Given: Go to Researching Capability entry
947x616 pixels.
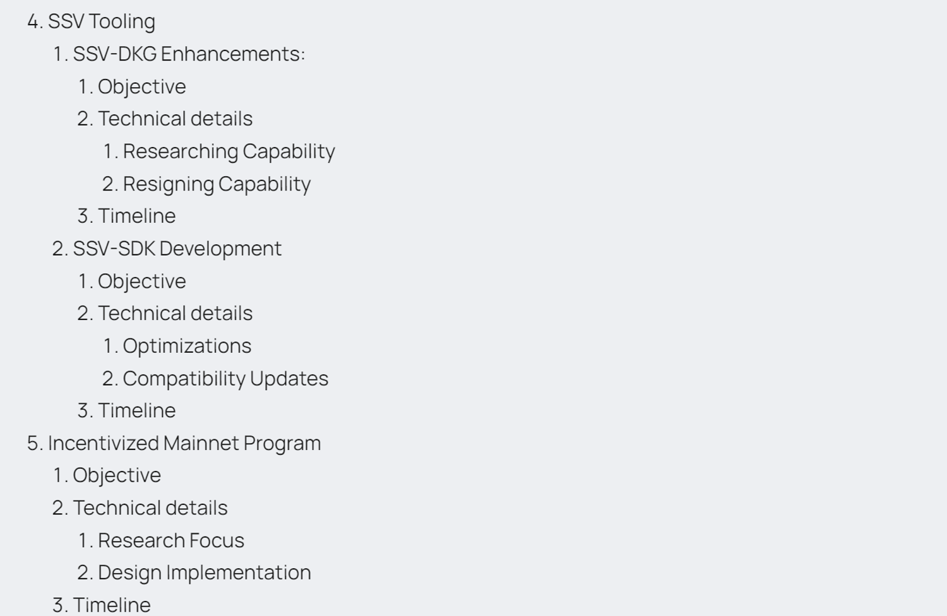Looking at the screenshot, I should point(229,151).
